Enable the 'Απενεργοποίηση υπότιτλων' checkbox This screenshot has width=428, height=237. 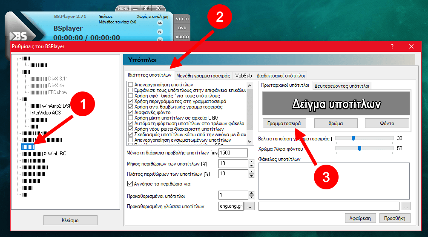tap(131, 85)
